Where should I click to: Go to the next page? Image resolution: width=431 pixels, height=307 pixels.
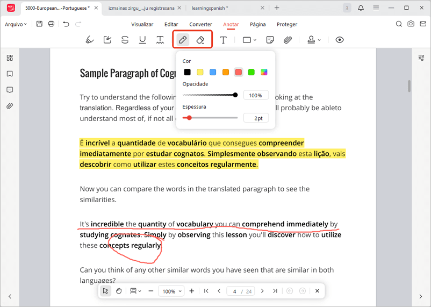click(262, 291)
